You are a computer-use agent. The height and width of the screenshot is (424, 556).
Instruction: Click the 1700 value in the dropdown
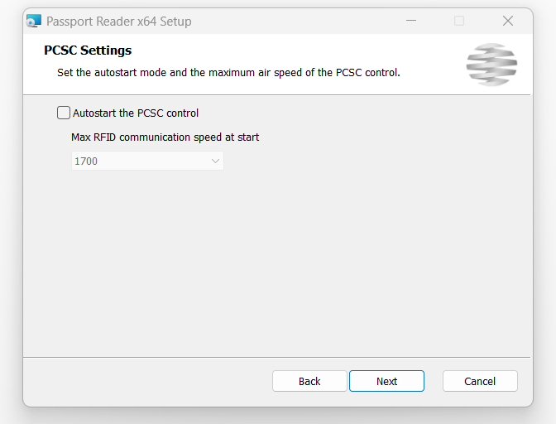click(x=86, y=161)
